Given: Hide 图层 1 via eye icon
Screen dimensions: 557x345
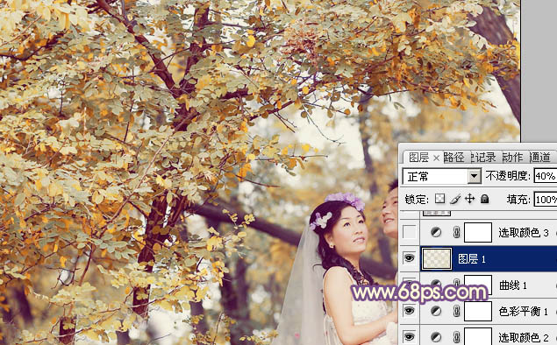Looking at the screenshot, I should (x=410, y=258).
